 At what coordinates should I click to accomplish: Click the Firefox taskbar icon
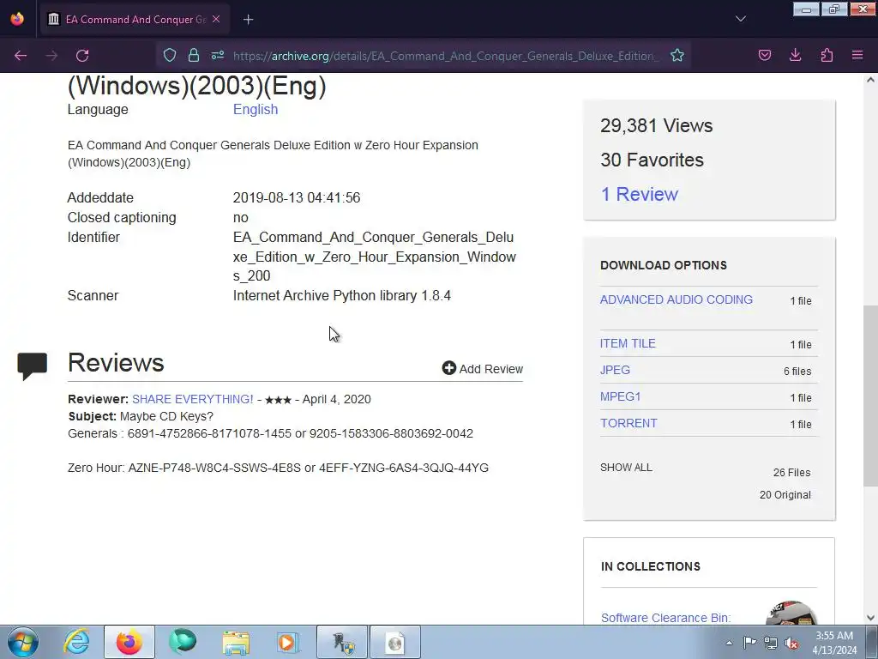[x=129, y=642]
